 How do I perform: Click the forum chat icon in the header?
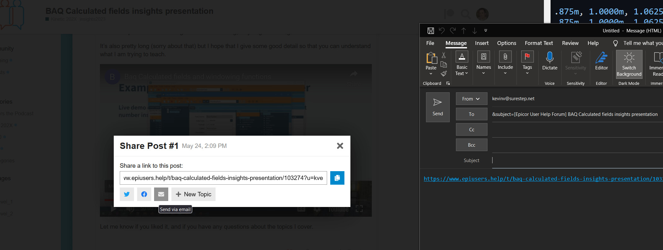tap(449, 14)
